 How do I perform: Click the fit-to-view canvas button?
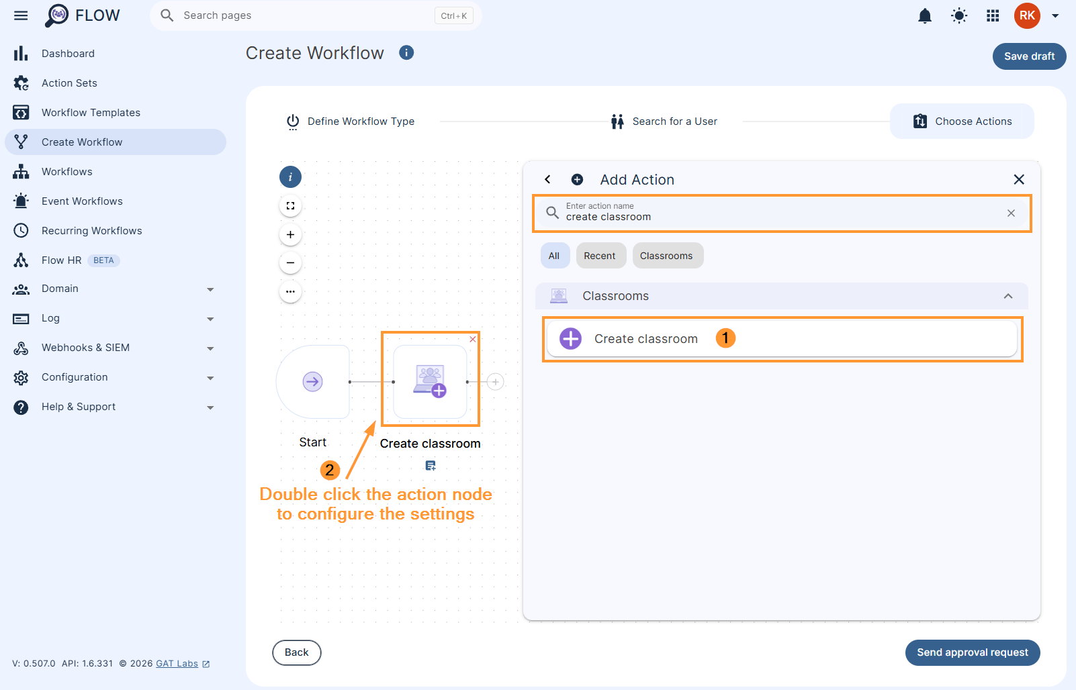pyautogui.click(x=290, y=206)
